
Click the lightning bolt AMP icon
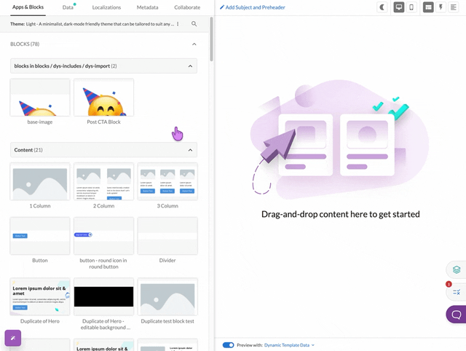point(441,7)
